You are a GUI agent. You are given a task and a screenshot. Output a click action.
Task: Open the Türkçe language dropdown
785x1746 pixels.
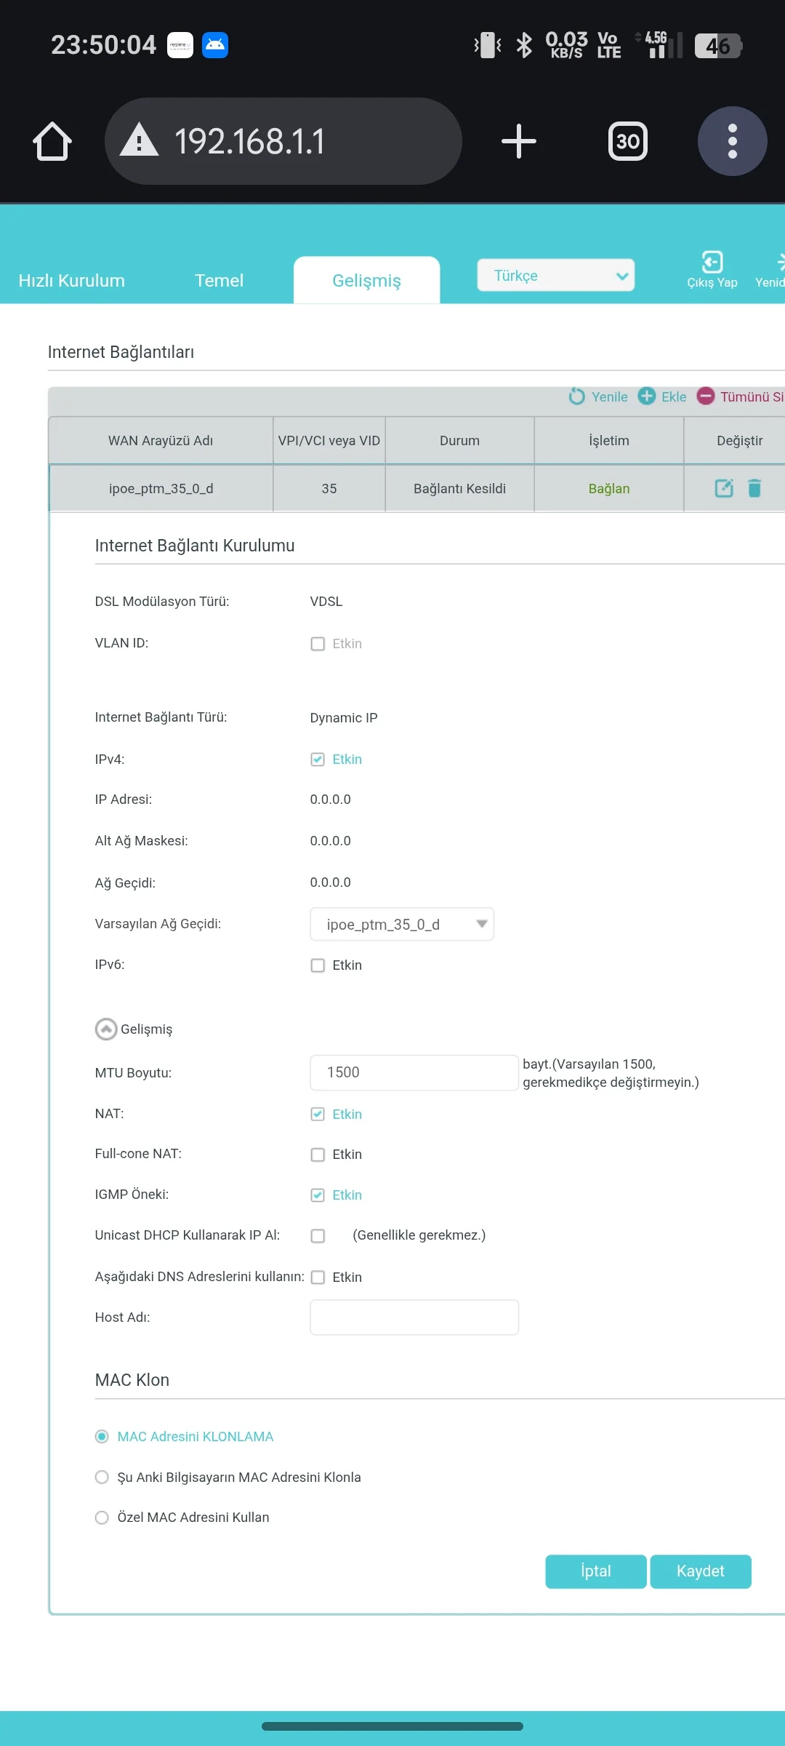(556, 276)
